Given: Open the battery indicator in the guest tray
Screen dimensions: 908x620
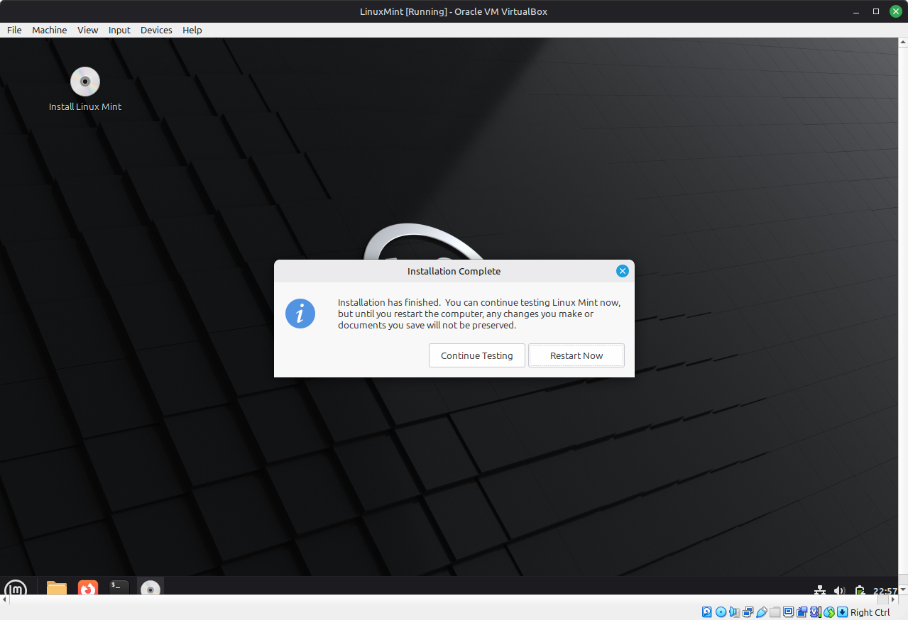Looking at the screenshot, I should coord(860,590).
